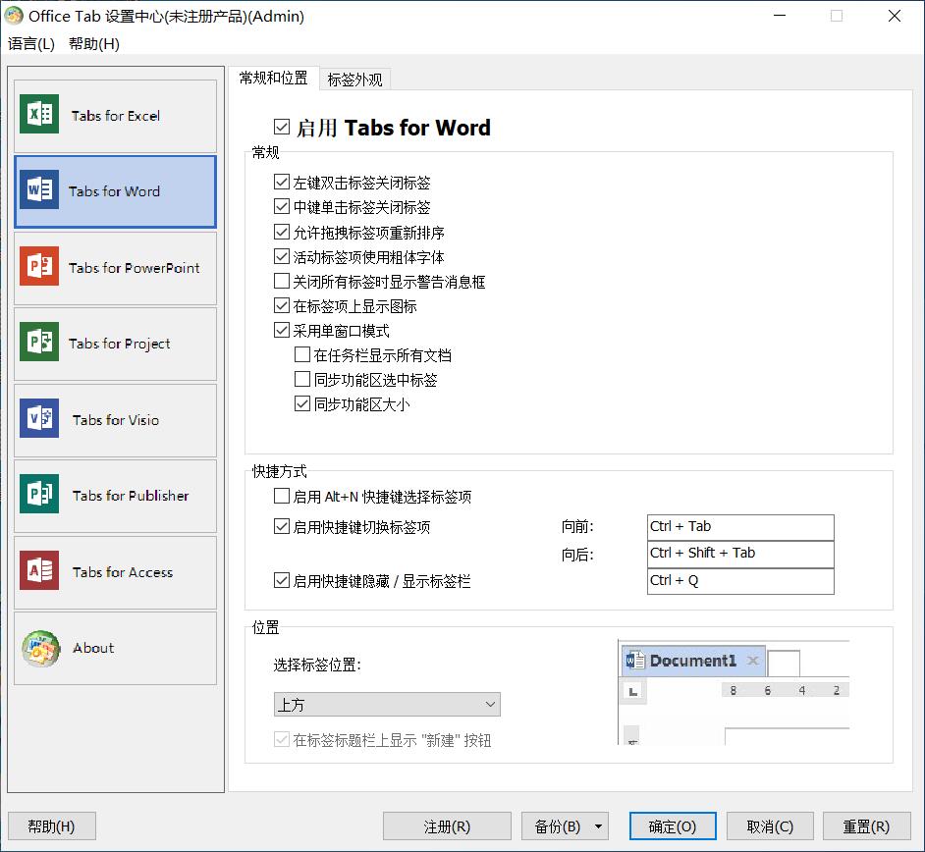Open the Tabs for Access icon

[x=39, y=571]
